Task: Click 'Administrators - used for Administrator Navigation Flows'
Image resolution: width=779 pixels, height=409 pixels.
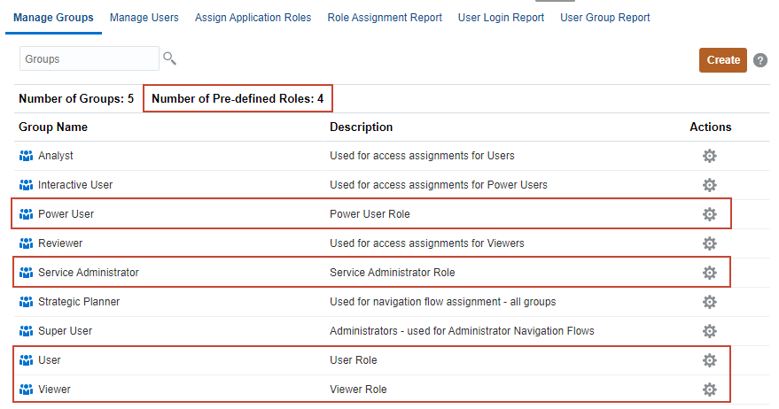Action: pyautogui.click(x=462, y=331)
